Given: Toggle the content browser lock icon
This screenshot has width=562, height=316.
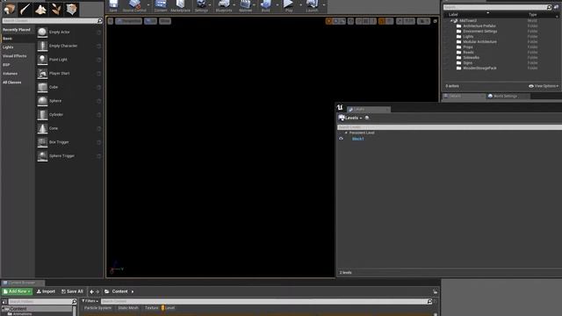Looking at the screenshot, I should (436, 291).
